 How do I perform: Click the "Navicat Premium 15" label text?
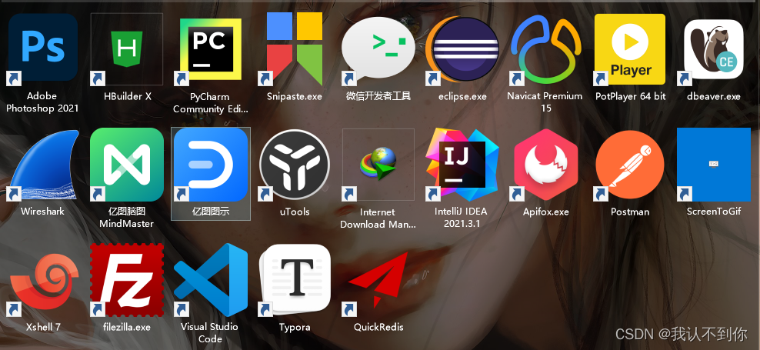click(545, 102)
